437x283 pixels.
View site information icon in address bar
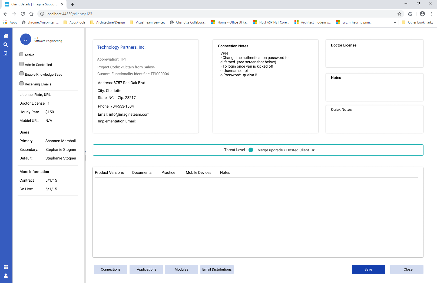pyautogui.click(x=42, y=14)
